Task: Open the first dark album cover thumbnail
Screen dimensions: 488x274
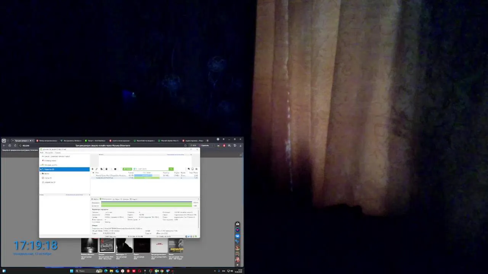Action: [x=89, y=245]
